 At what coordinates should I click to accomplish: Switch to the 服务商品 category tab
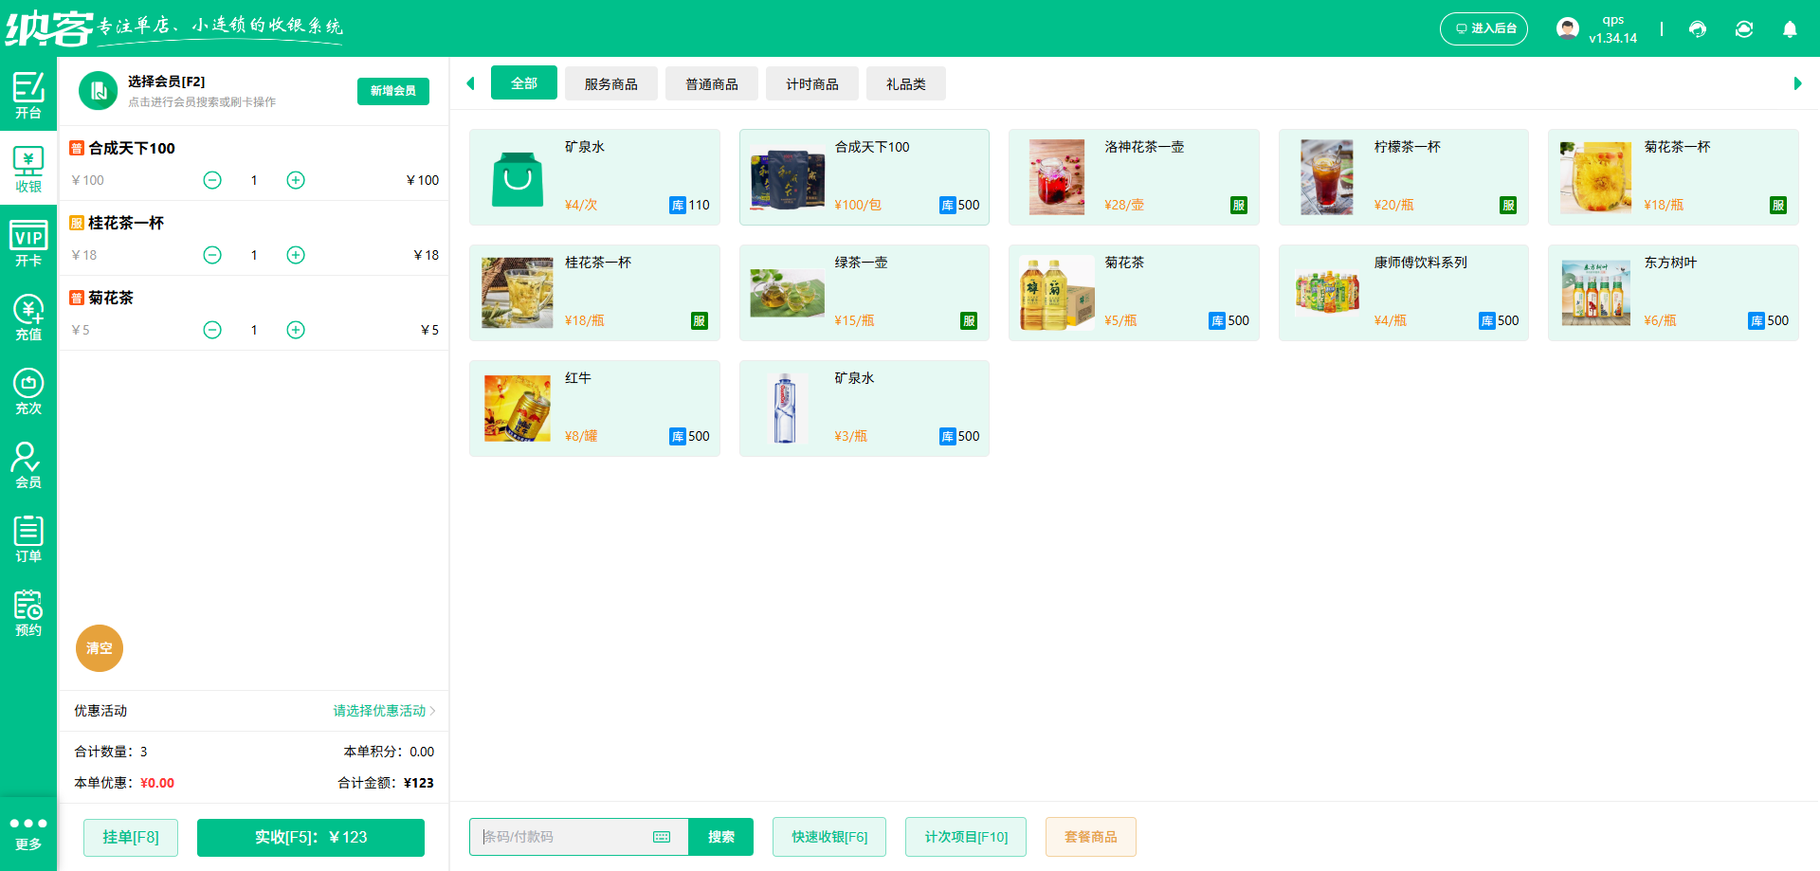tap(610, 83)
